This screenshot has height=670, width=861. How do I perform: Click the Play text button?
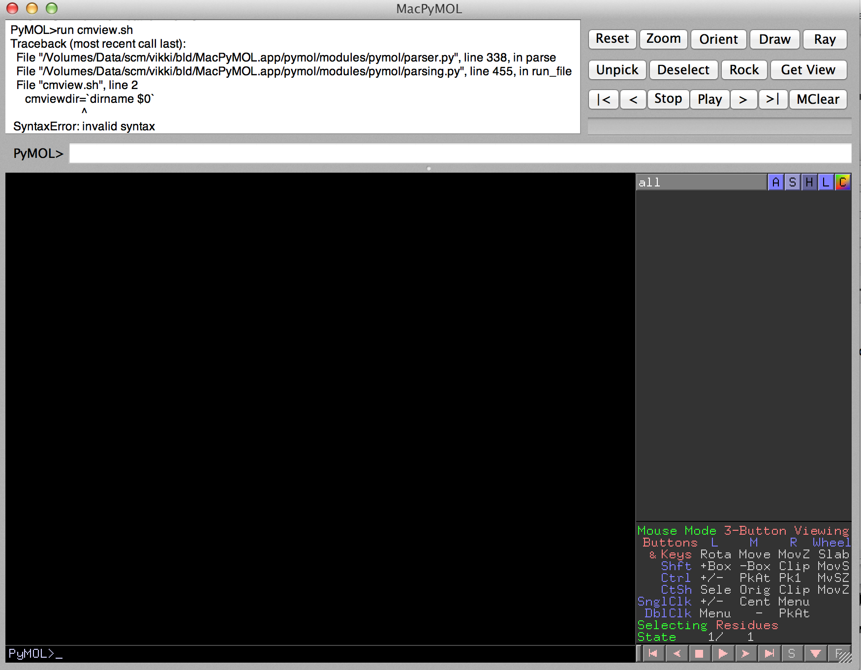point(709,99)
